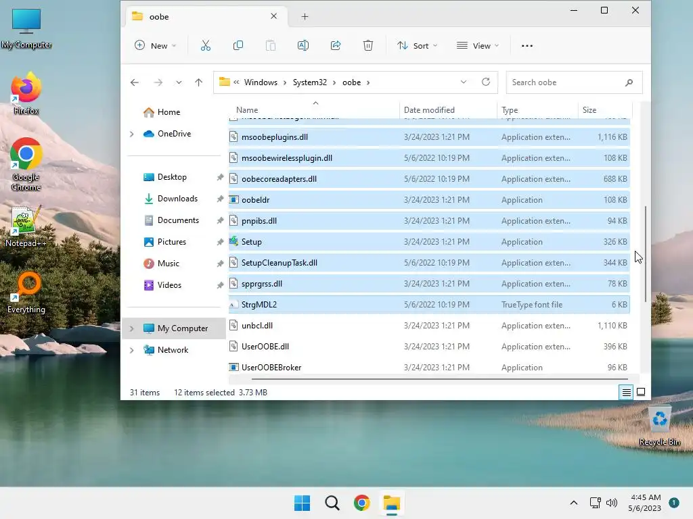This screenshot has height=519, width=693.
Task: Open the New dropdown menu
Action: pos(156,45)
